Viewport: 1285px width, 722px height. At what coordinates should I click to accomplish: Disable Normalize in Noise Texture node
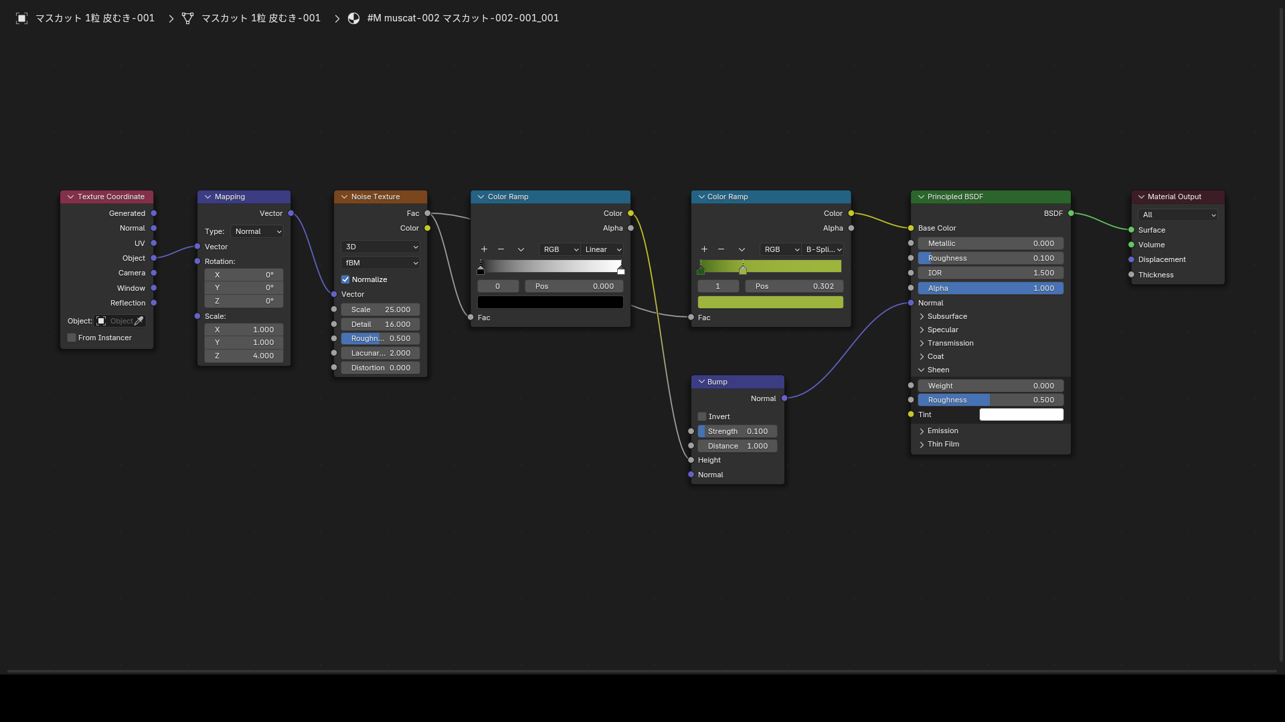tap(345, 279)
